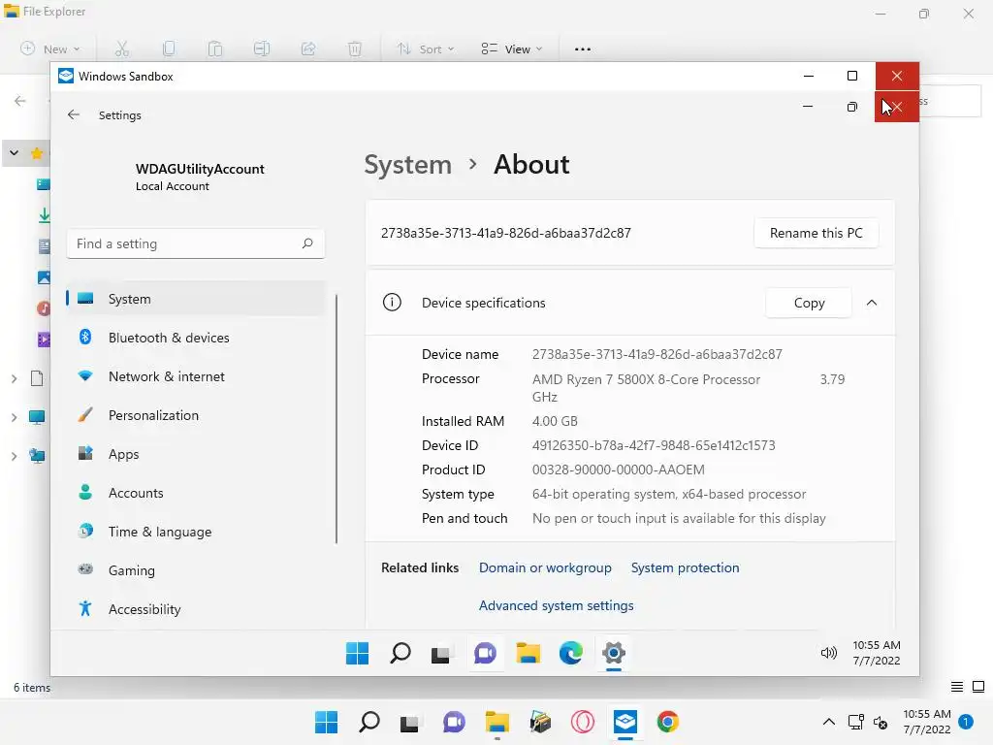Click the Windows Sandbox icon on host taskbar
993x745 pixels.
625,722
